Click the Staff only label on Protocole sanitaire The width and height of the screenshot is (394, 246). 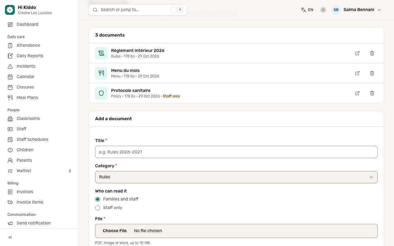click(171, 96)
